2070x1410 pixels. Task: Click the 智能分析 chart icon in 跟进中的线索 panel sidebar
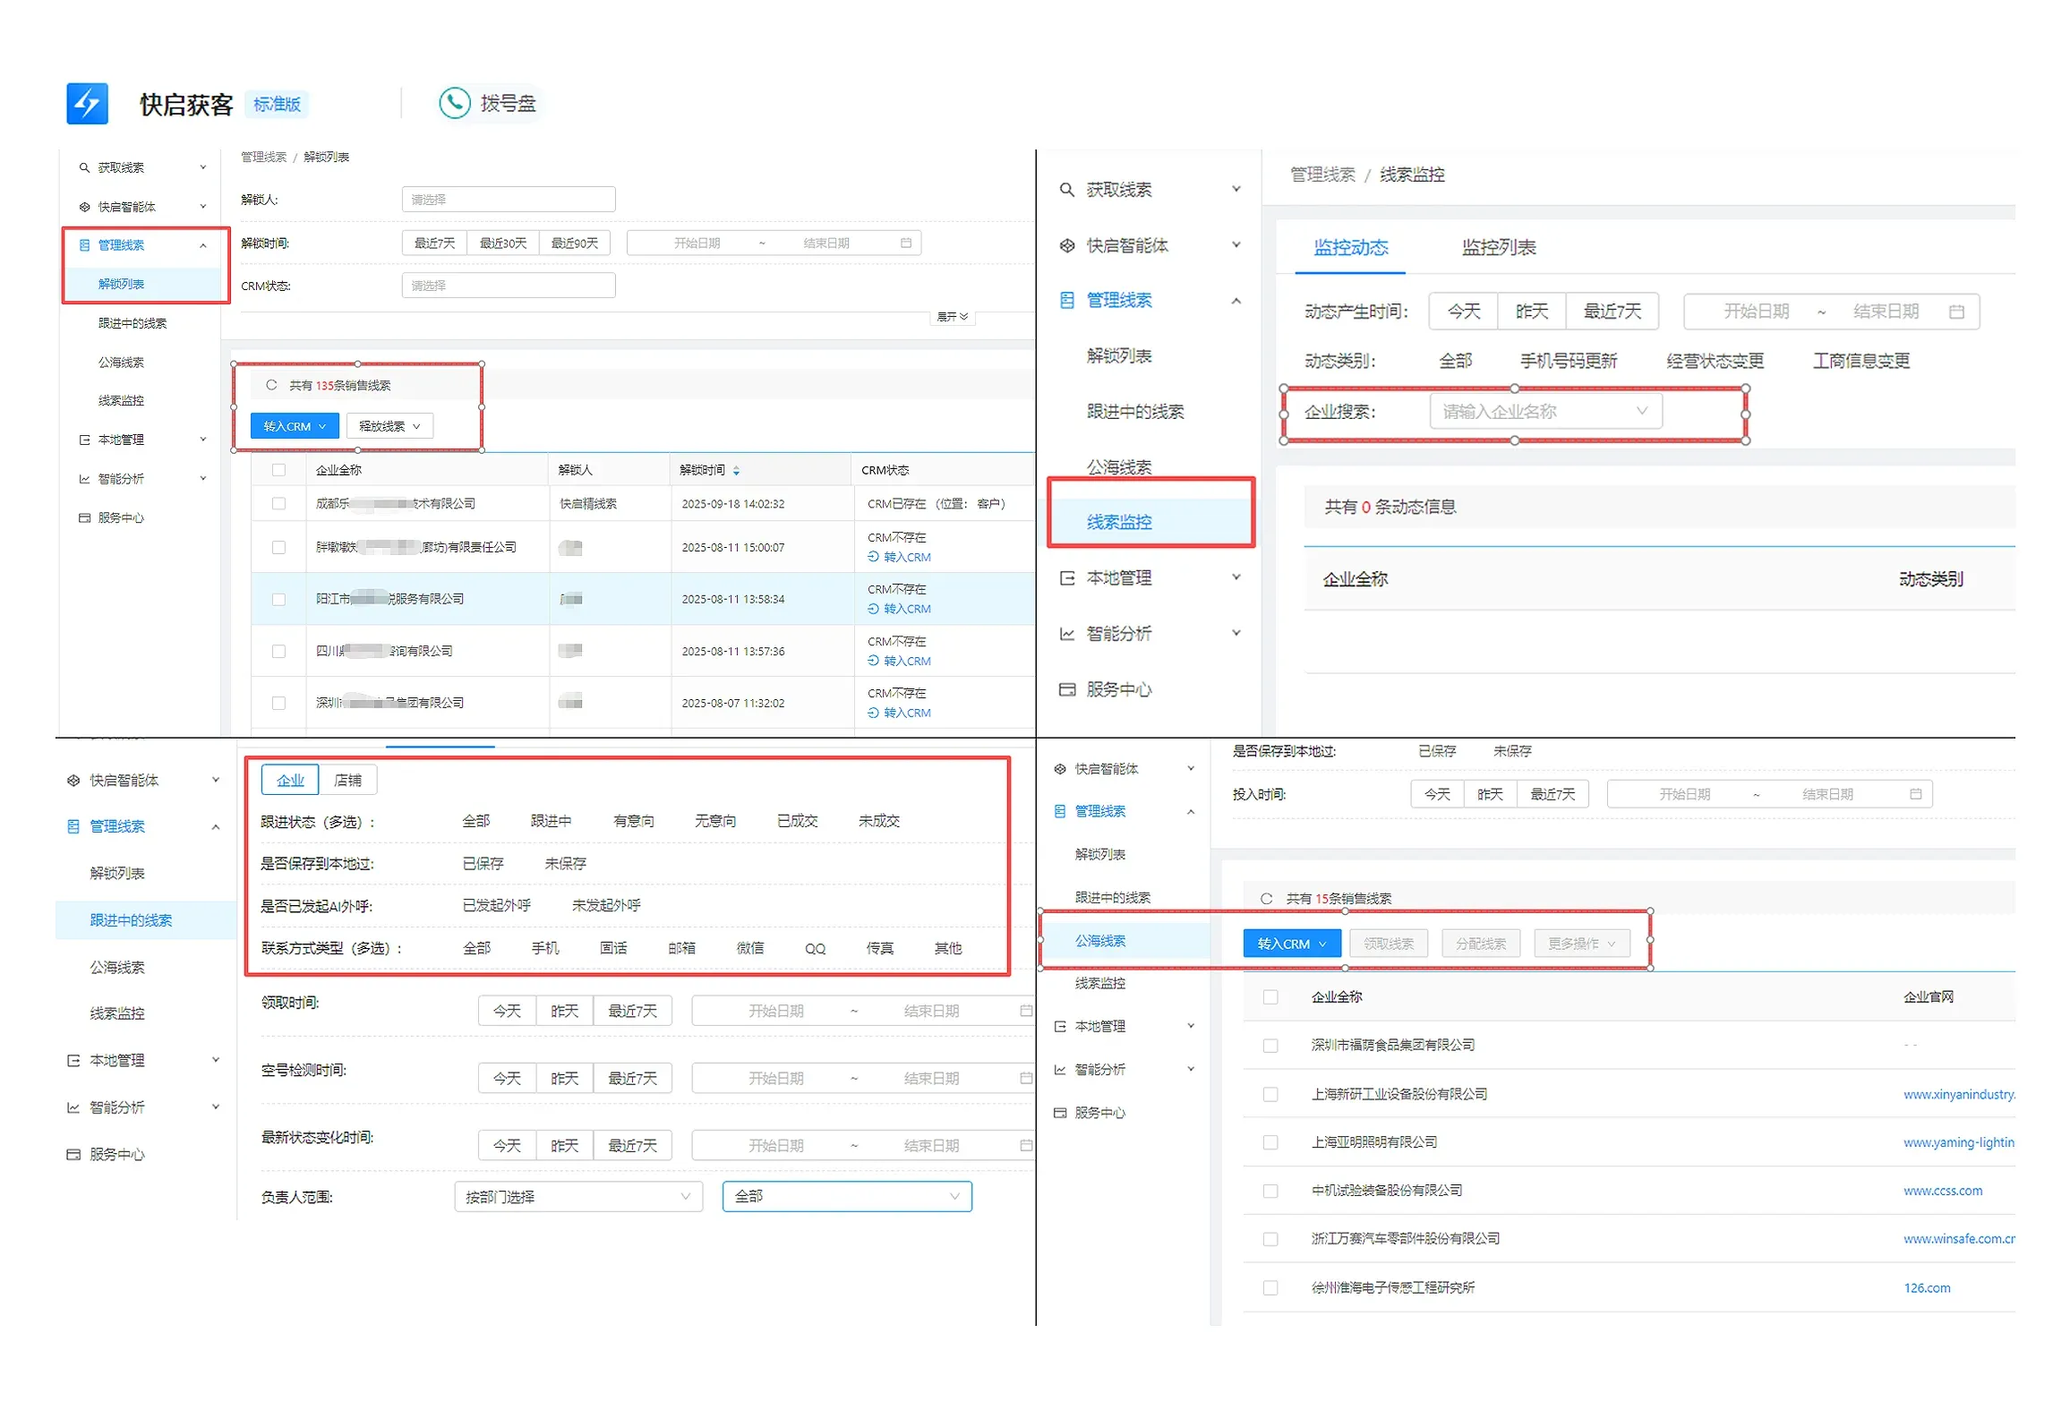click(x=73, y=1107)
